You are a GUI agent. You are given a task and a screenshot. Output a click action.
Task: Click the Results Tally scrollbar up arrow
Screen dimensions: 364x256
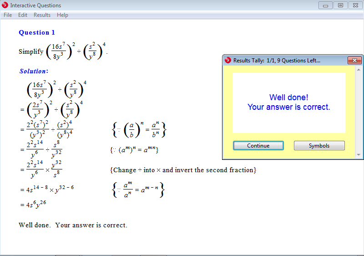click(359, 70)
